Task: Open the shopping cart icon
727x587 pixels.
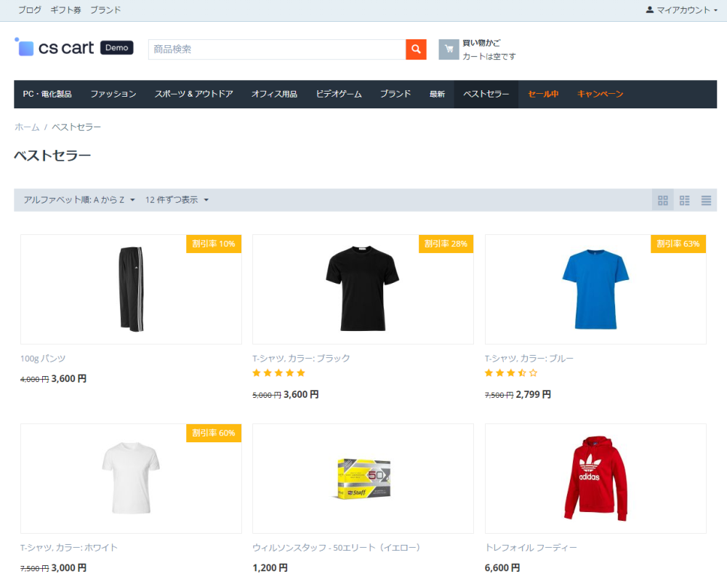Action: coord(449,49)
